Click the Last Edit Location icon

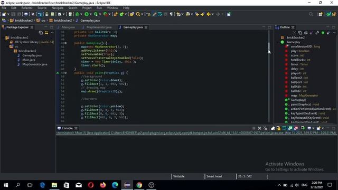coord(197,14)
